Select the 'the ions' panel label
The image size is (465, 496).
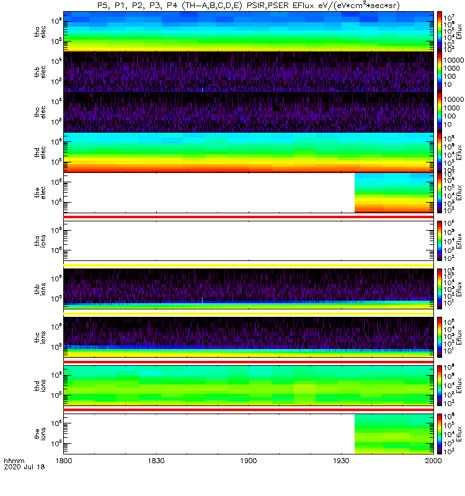[40, 434]
